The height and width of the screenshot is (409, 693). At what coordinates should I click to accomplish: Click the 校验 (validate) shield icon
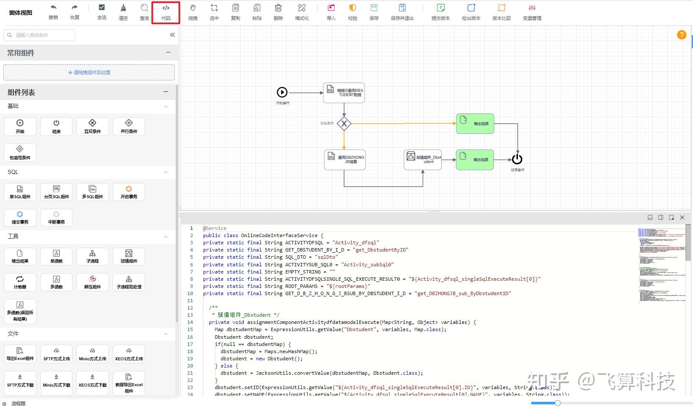coord(352,8)
